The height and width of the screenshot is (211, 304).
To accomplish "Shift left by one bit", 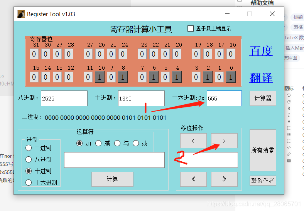I will [x=193, y=141].
